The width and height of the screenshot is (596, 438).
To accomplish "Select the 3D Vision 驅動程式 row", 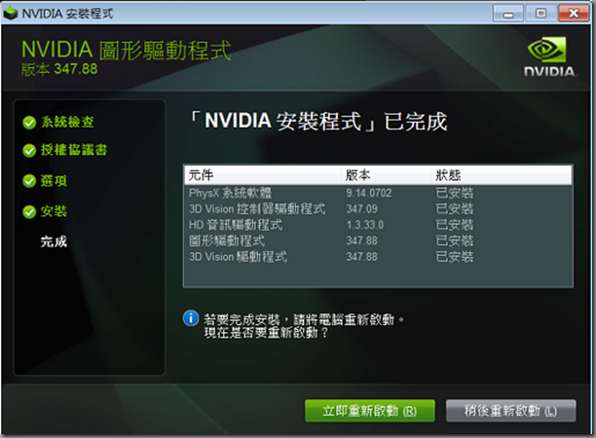I will [378, 257].
